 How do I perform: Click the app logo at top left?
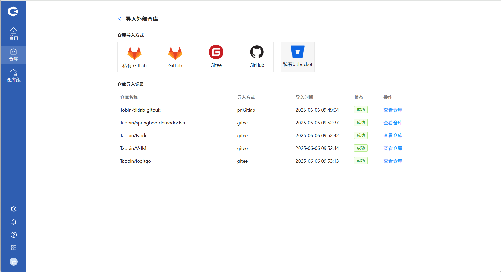13,11
